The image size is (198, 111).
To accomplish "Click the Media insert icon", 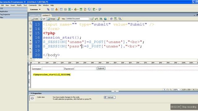I will point(75,9).
